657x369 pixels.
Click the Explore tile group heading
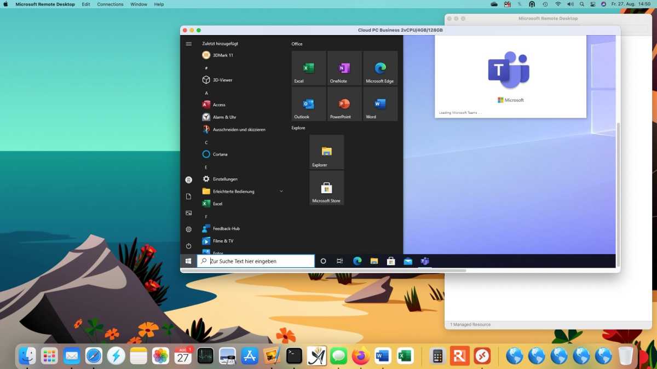(298, 128)
